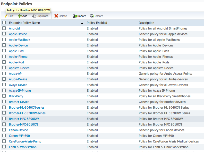Viewport: 204px width, 152px height.
Task: Click the Export icon in toolbar
Action: pyautogui.click(x=92, y=16)
